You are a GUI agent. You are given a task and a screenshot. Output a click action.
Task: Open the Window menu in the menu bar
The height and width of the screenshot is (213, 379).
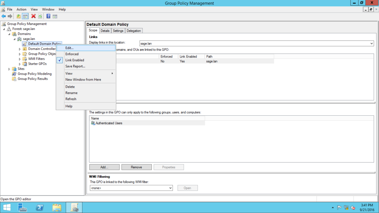tap(48, 9)
